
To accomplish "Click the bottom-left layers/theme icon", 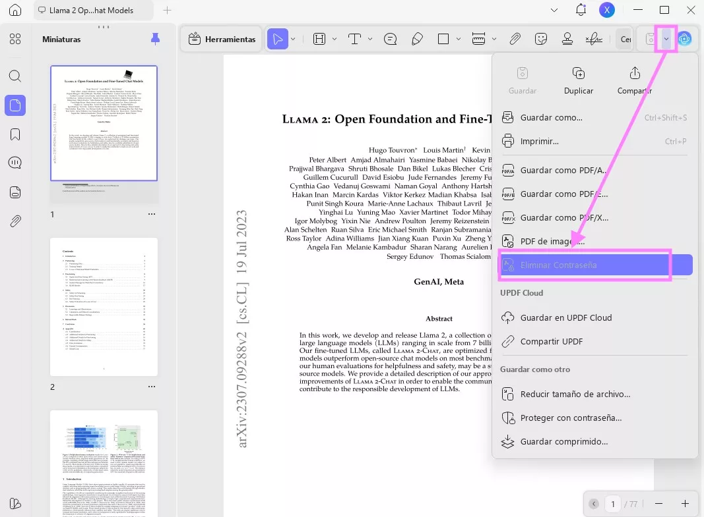I will click(x=15, y=504).
